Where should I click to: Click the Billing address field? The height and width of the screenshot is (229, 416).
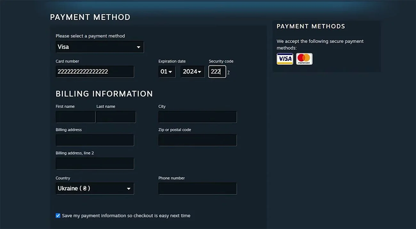[x=95, y=140]
